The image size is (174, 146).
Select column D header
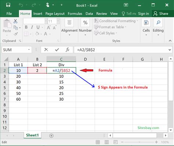(85, 59)
